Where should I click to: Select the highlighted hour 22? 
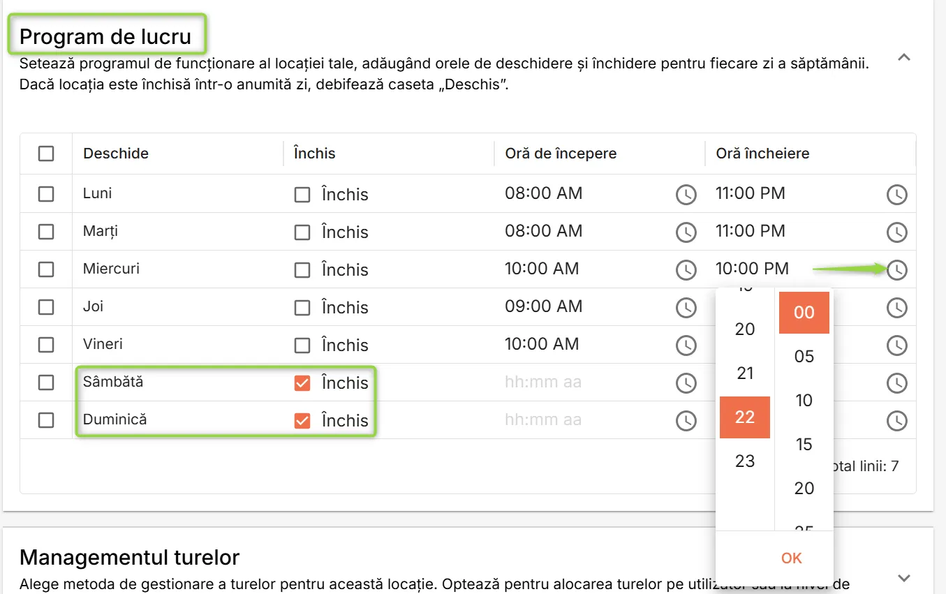tap(745, 417)
